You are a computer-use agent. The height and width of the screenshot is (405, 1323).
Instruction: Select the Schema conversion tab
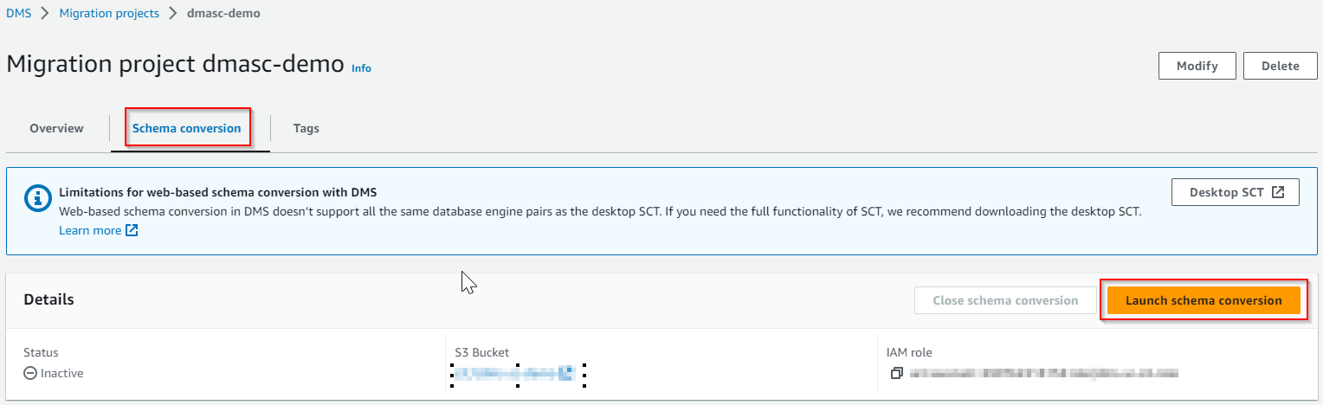click(186, 128)
